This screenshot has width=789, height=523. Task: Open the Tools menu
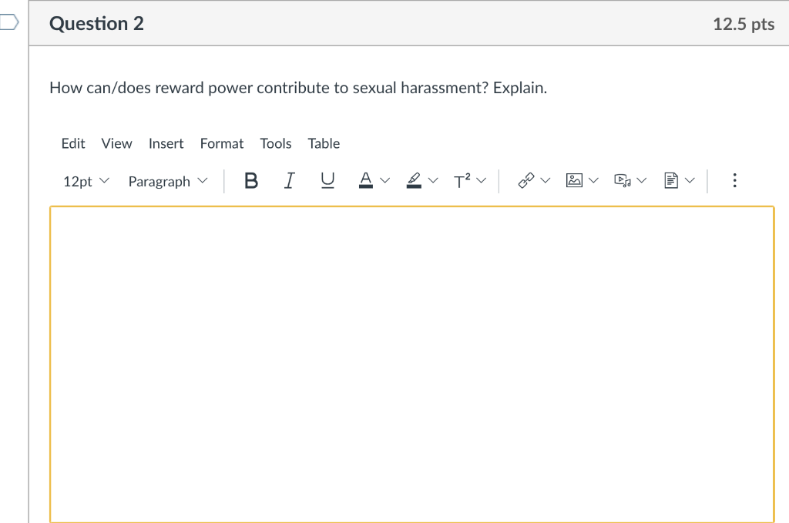point(275,143)
